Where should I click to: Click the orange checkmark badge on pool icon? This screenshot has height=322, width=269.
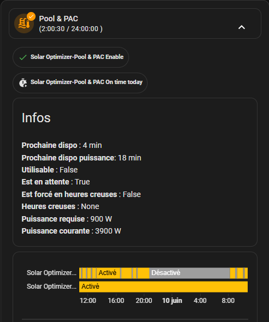pyautogui.click(x=31, y=16)
